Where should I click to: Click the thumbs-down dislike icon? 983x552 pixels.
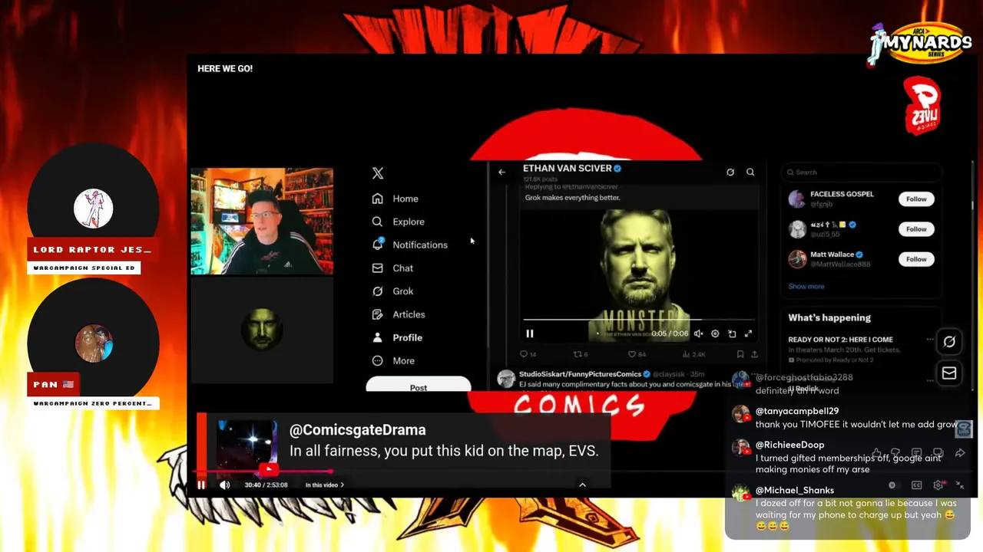(x=895, y=453)
